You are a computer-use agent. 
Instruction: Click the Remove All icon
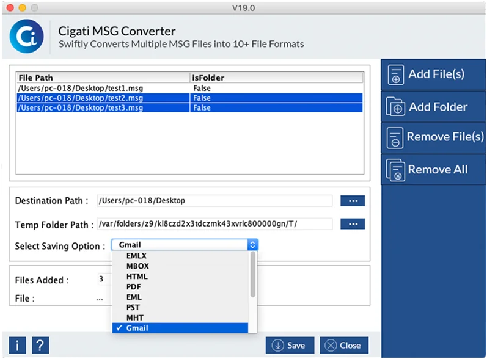[x=395, y=170]
